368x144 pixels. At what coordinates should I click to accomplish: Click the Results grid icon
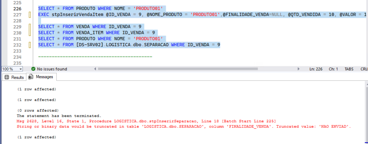pyautogui.click(x=7, y=77)
